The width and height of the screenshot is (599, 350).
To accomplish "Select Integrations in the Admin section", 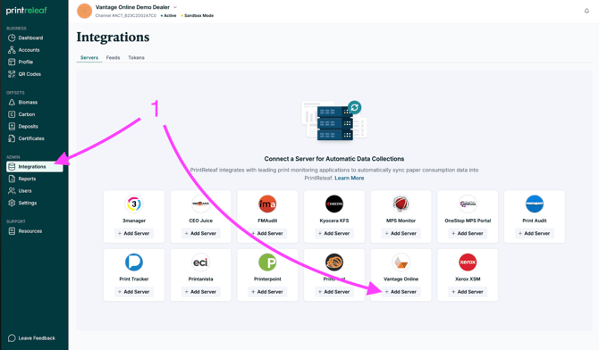I will click(x=34, y=167).
